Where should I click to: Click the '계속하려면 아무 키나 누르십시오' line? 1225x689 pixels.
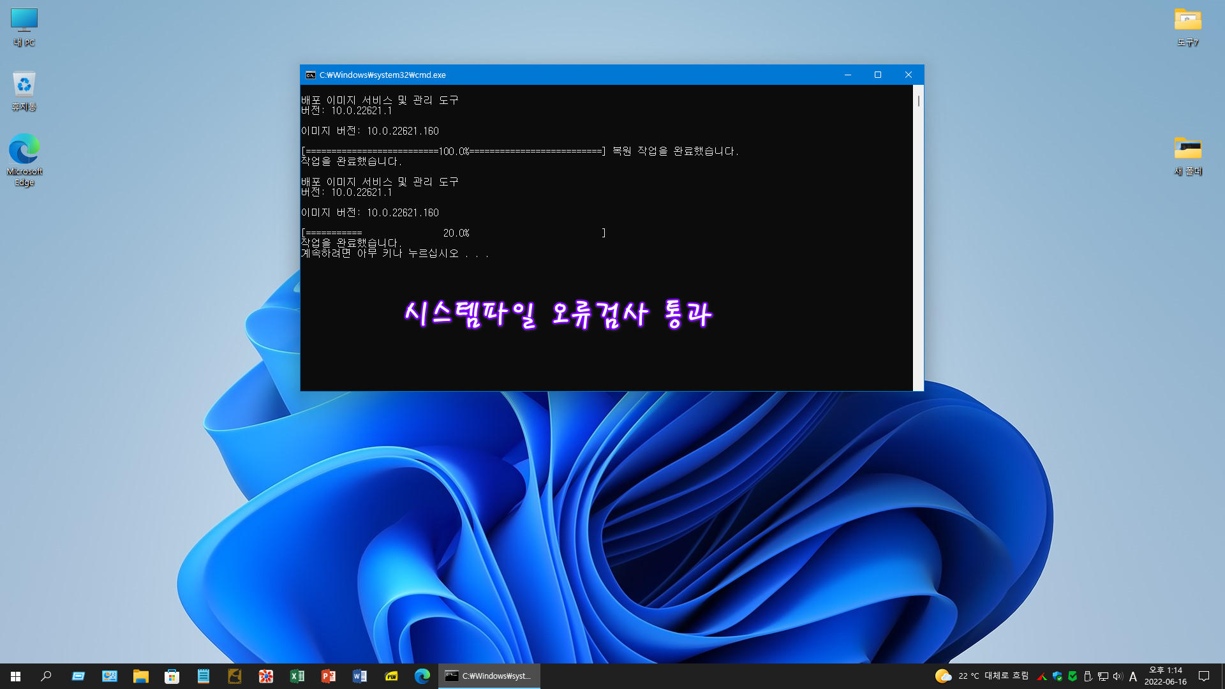click(395, 253)
